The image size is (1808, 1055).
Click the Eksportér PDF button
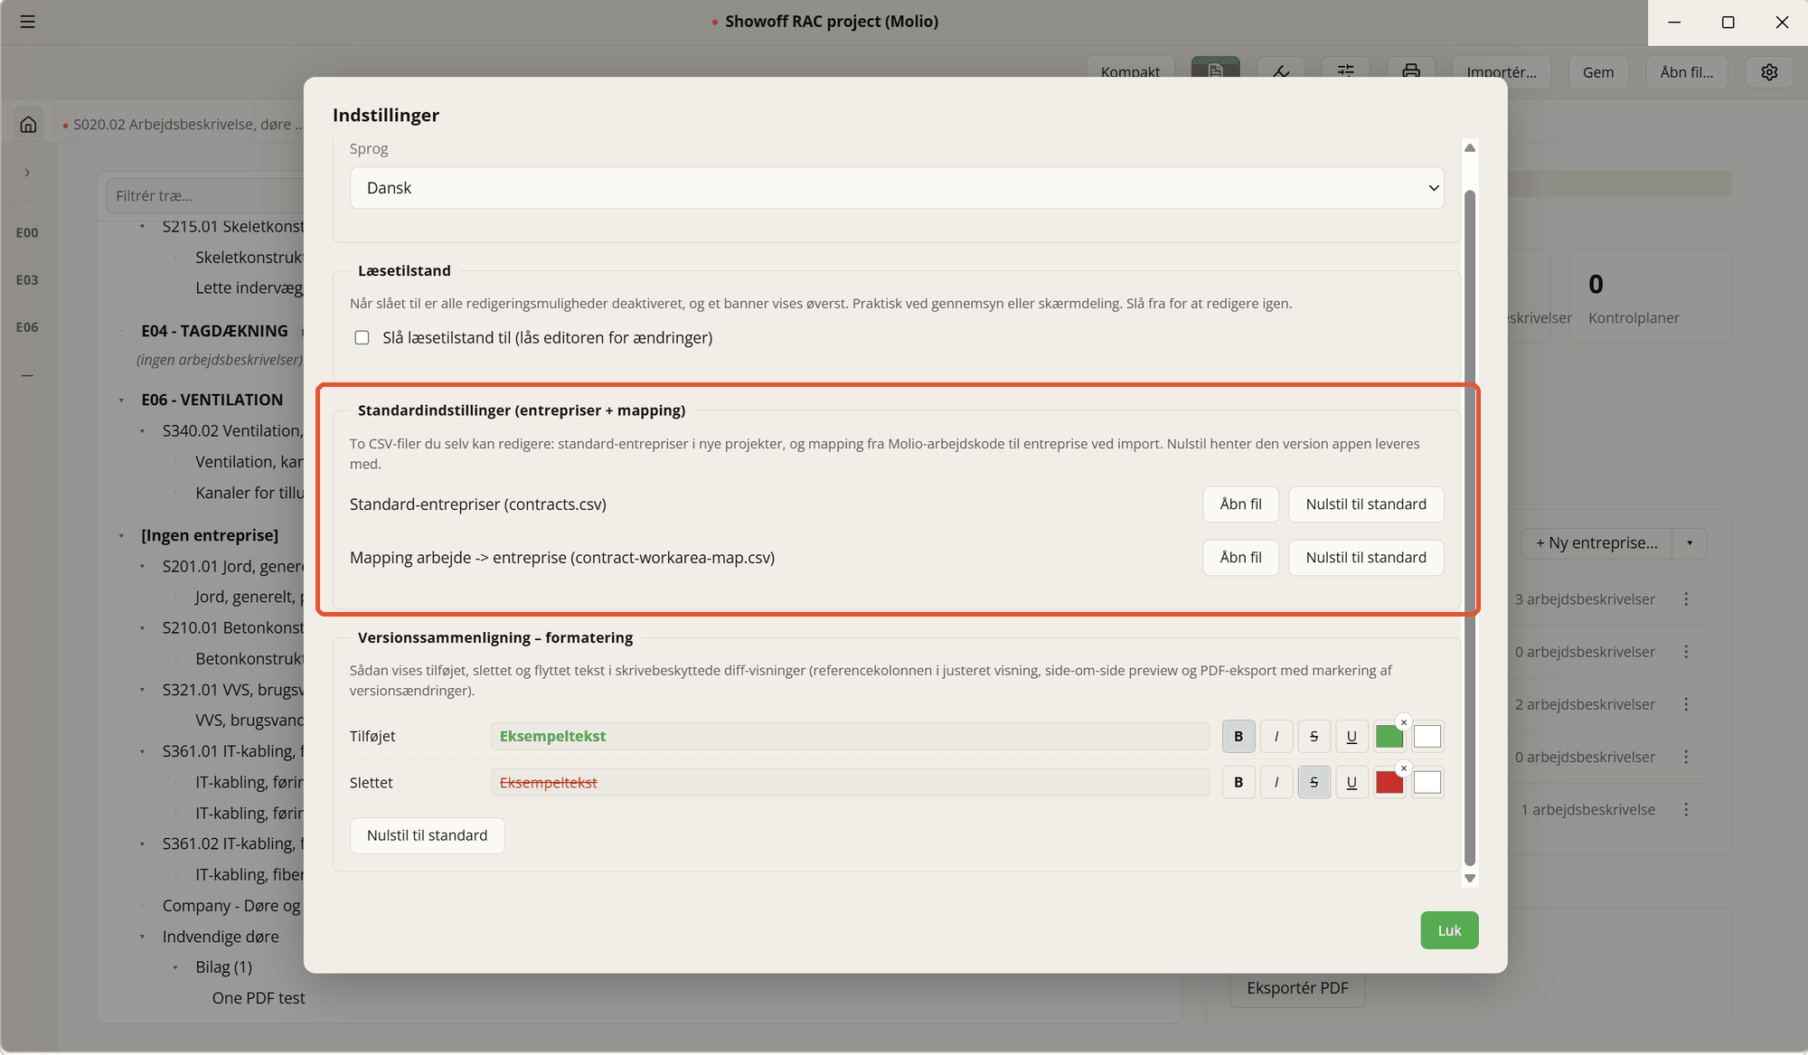click(x=1297, y=988)
